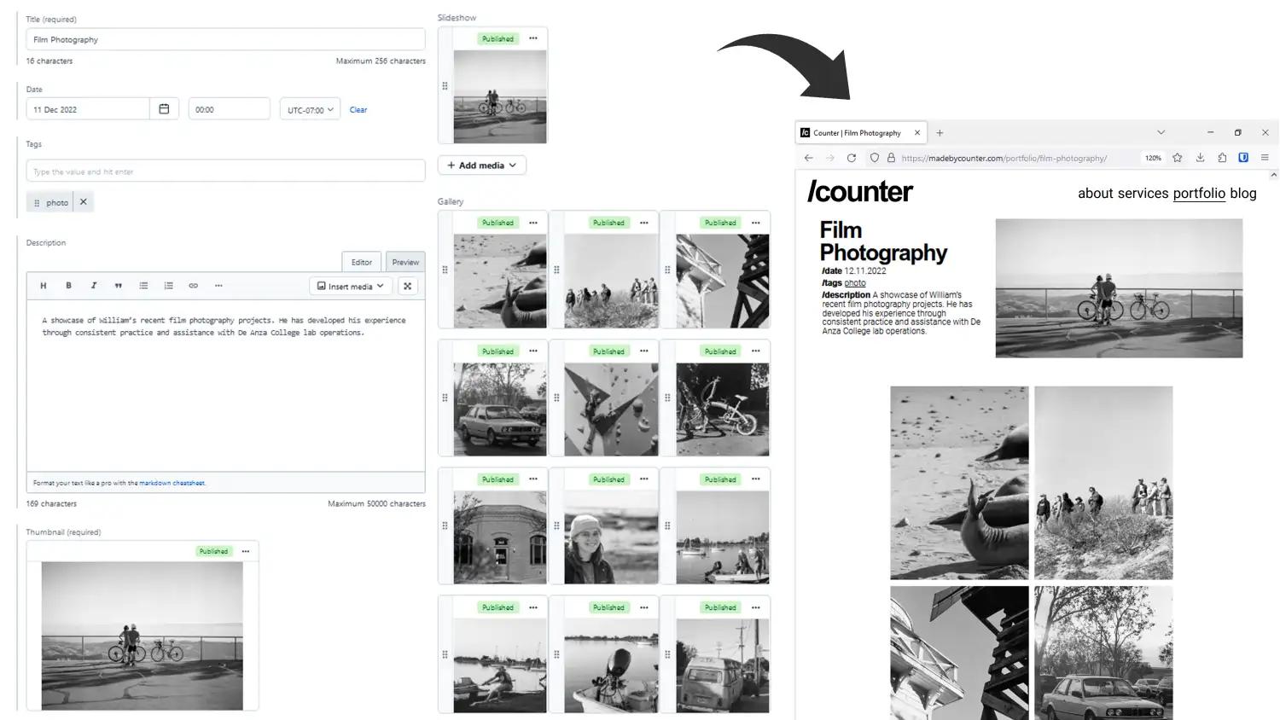The image size is (1280, 720).
Task: Open the services page on the website
Action: 1143,194
